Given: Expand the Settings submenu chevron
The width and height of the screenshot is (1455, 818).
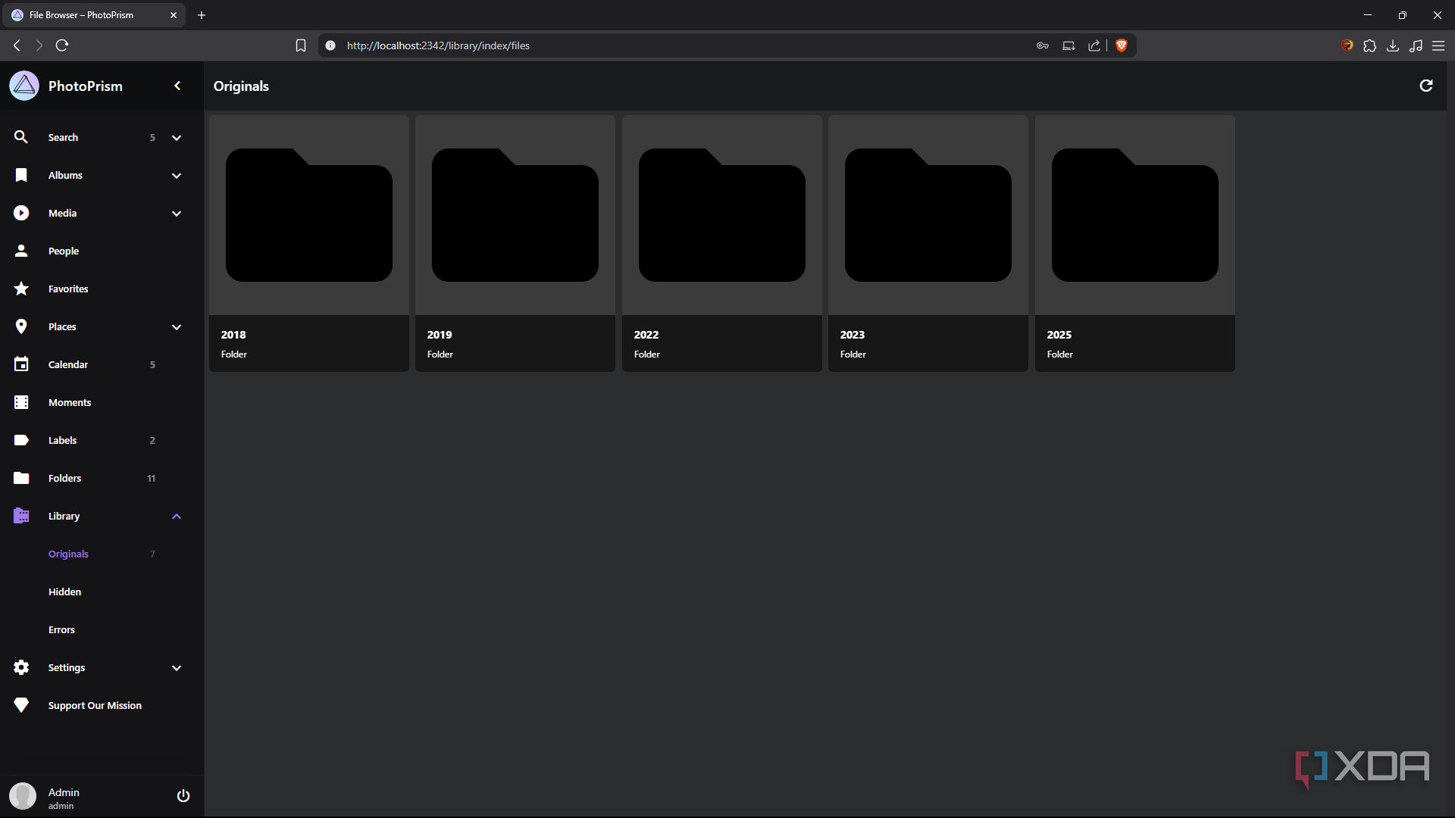Looking at the screenshot, I should (177, 668).
